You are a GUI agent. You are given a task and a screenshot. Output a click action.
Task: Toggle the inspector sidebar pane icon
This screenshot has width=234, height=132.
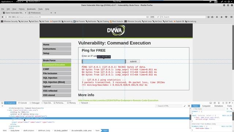[189, 106]
